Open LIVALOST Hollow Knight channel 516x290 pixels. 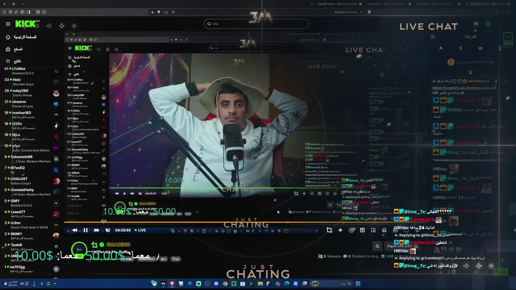click(x=31, y=181)
